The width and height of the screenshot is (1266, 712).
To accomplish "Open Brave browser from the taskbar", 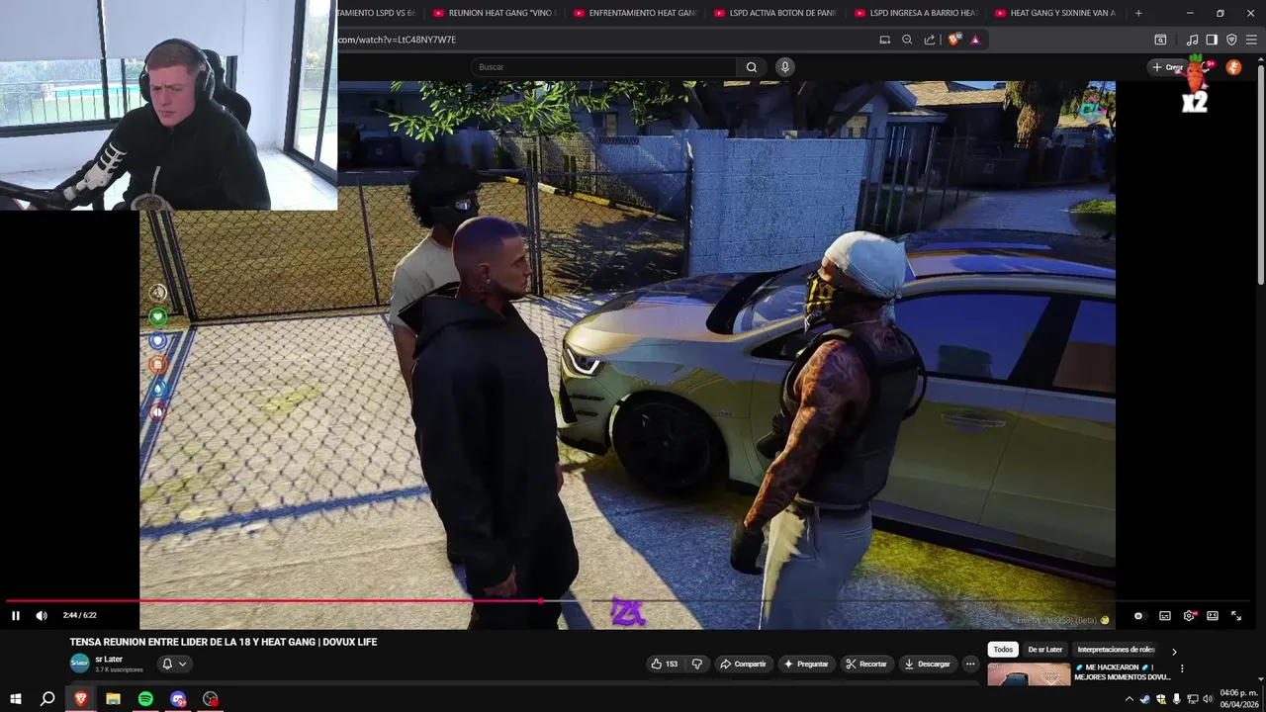I will coord(81,699).
